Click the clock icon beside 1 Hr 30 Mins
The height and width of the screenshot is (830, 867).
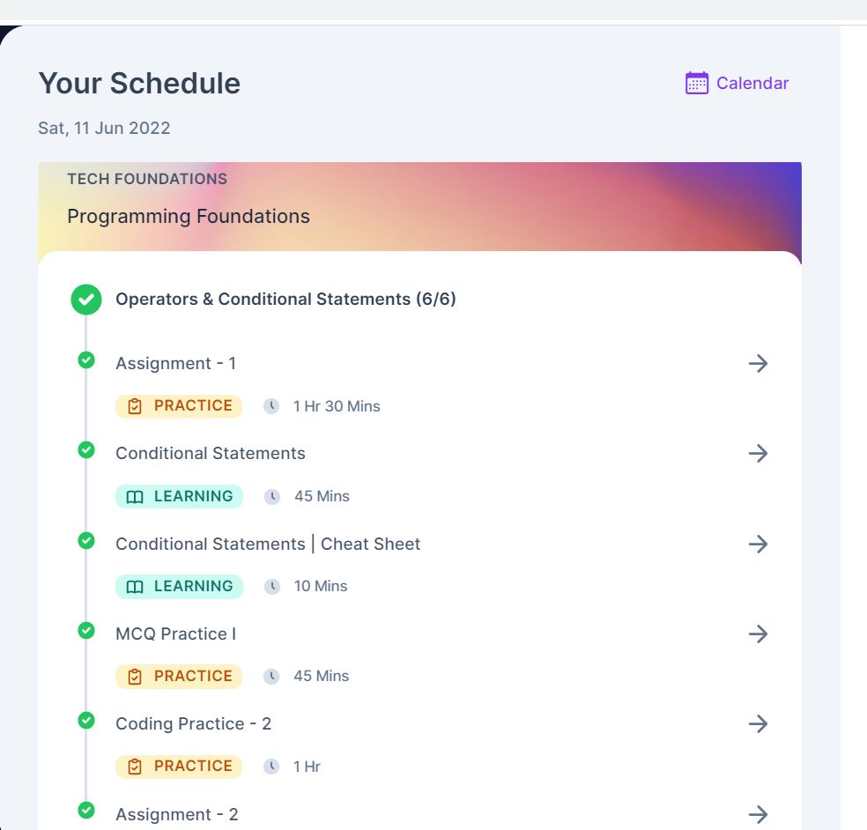[x=271, y=406]
